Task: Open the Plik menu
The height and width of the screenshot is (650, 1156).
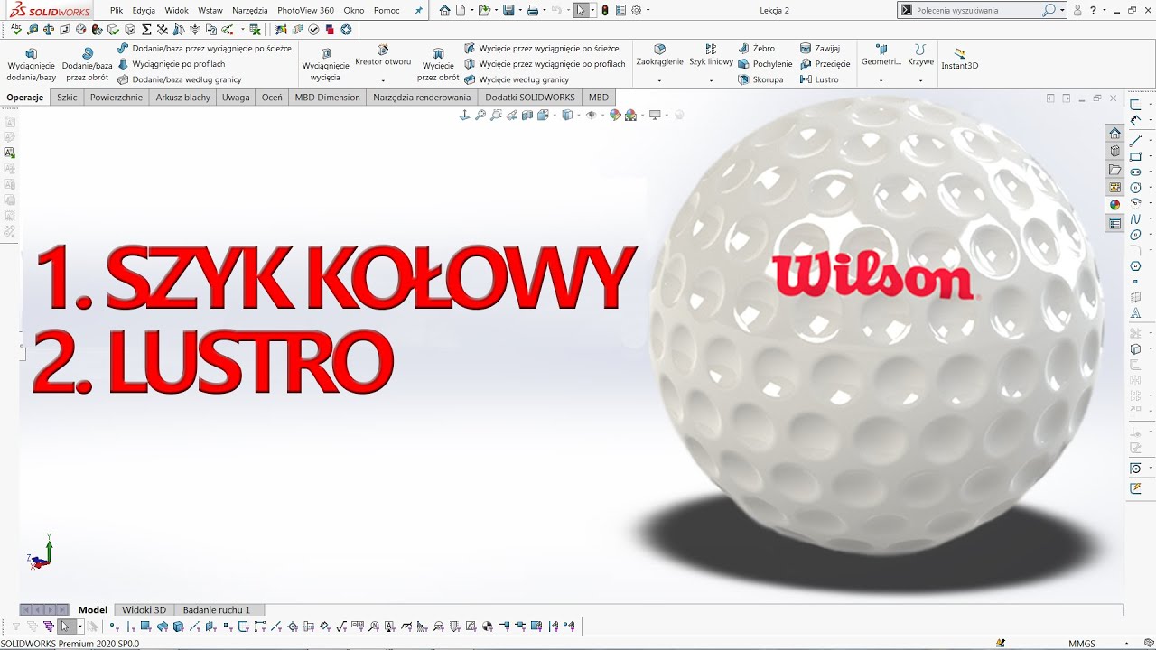Action: click(117, 11)
